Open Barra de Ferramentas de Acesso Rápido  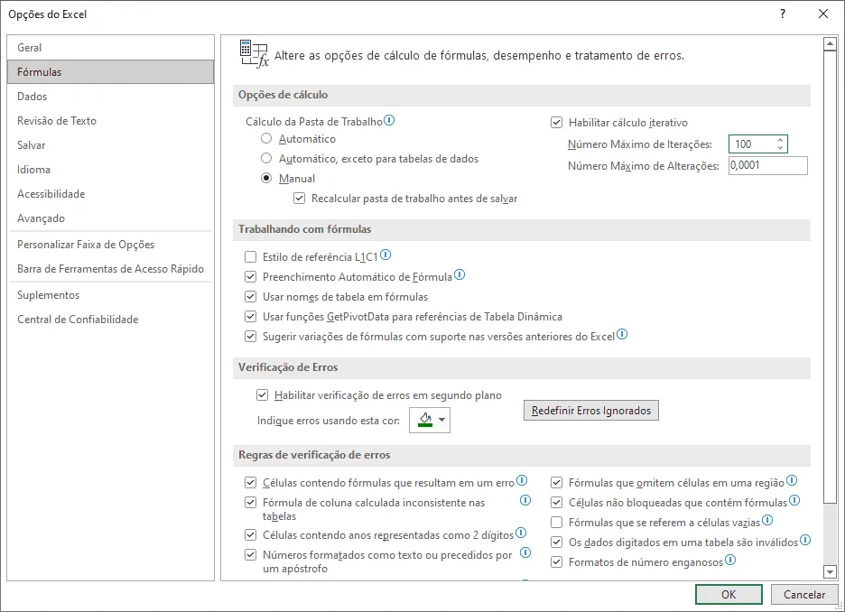point(110,269)
